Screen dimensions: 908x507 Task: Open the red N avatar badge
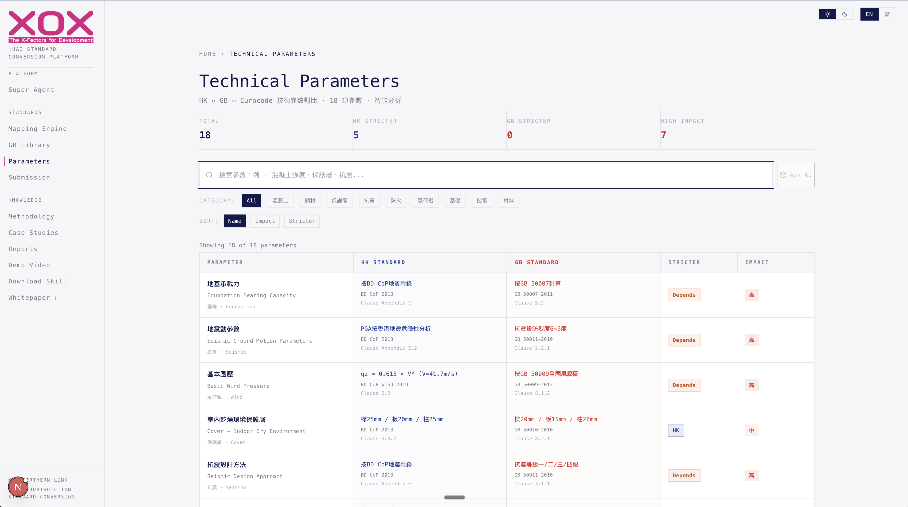(x=18, y=486)
